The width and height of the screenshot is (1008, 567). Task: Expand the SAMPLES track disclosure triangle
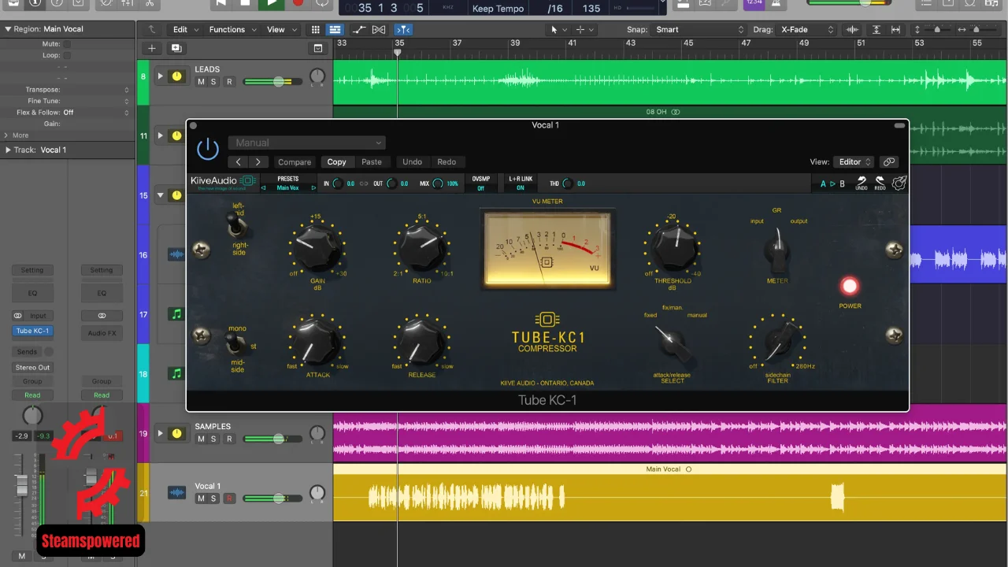tap(160, 433)
